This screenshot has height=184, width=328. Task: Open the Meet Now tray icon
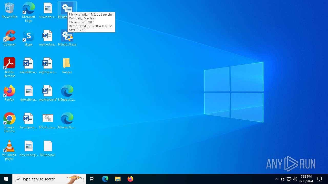[x=283, y=179]
